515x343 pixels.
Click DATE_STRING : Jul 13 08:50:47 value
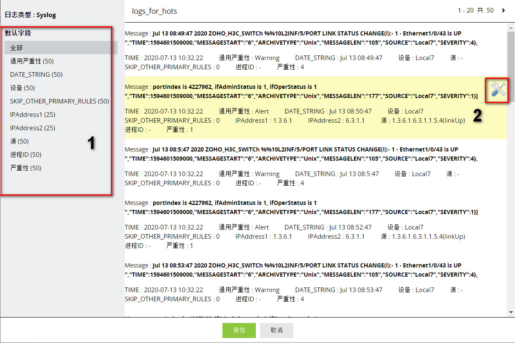328,111
